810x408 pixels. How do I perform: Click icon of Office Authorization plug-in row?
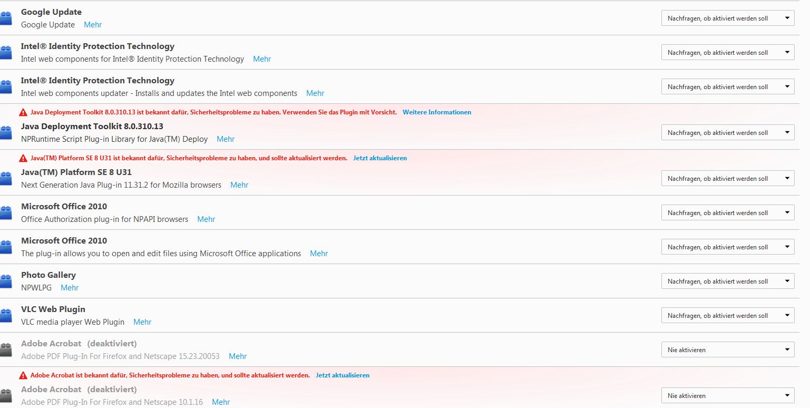(x=6, y=213)
